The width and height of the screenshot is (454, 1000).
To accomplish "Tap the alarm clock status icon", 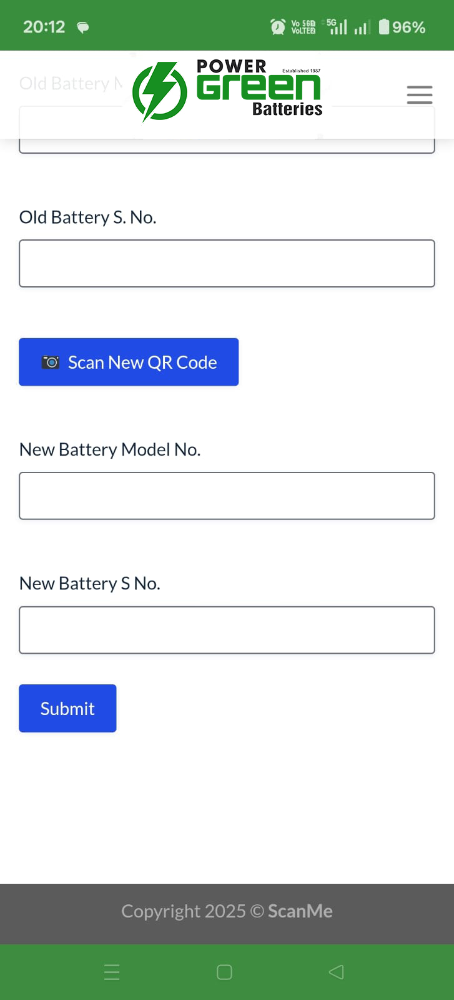I will tap(277, 27).
